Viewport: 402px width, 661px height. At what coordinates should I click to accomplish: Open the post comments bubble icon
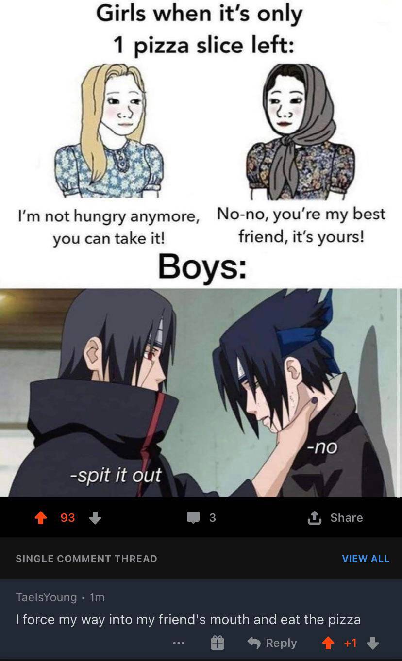pos(193,518)
